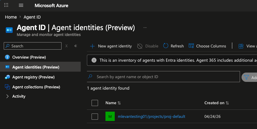
Task: Click the Agent identities sidebar icon
Action: (7, 67)
